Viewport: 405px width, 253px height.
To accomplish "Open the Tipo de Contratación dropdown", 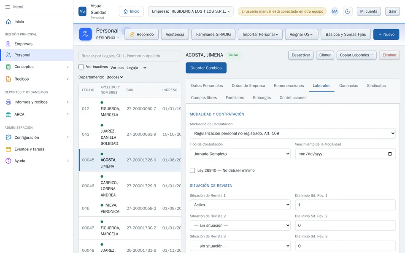I will click(x=240, y=154).
